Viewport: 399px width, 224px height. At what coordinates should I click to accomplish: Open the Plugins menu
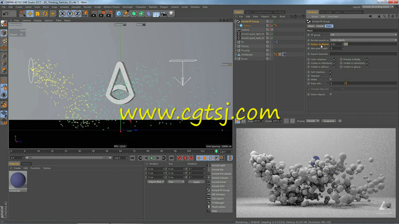(x=164, y=7)
